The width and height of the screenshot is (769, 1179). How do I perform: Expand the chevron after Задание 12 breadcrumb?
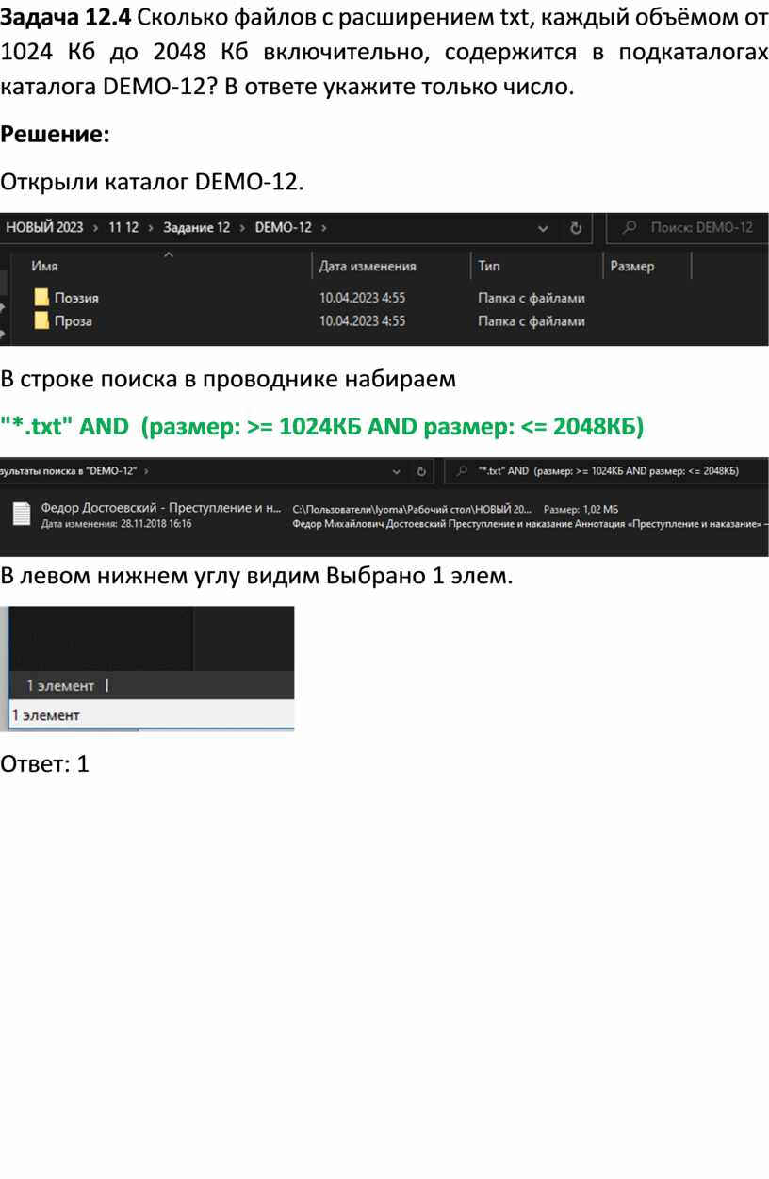point(242,228)
